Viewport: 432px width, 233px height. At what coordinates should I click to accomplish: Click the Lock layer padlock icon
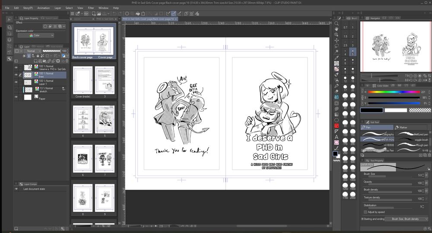point(38,56)
